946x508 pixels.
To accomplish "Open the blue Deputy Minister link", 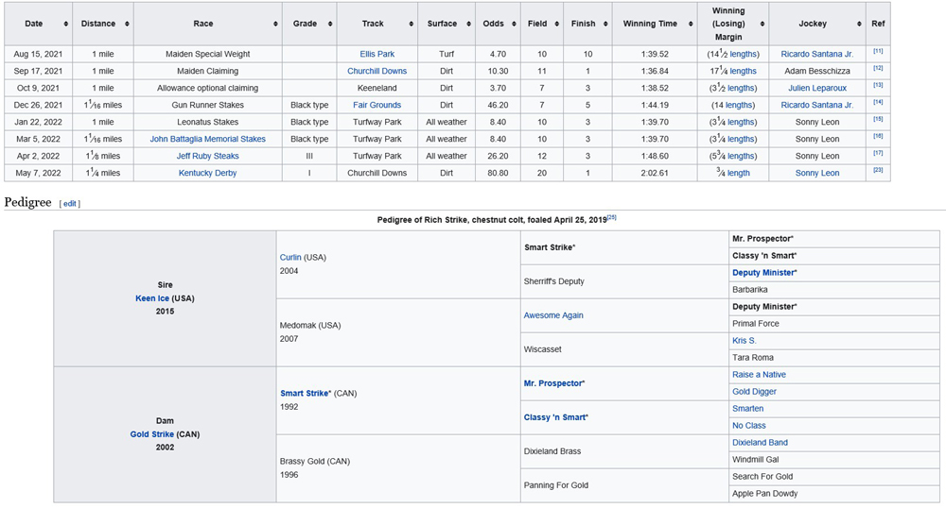I will point(763,273).
